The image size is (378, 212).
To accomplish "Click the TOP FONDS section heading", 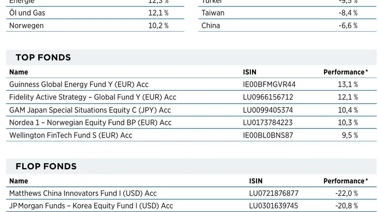I will click(x=43, y=57).
